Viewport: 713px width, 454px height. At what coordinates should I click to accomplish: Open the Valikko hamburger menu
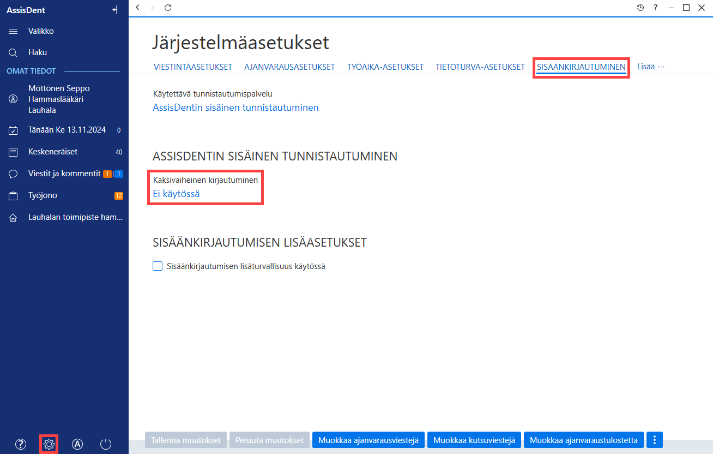click(13, 32)
